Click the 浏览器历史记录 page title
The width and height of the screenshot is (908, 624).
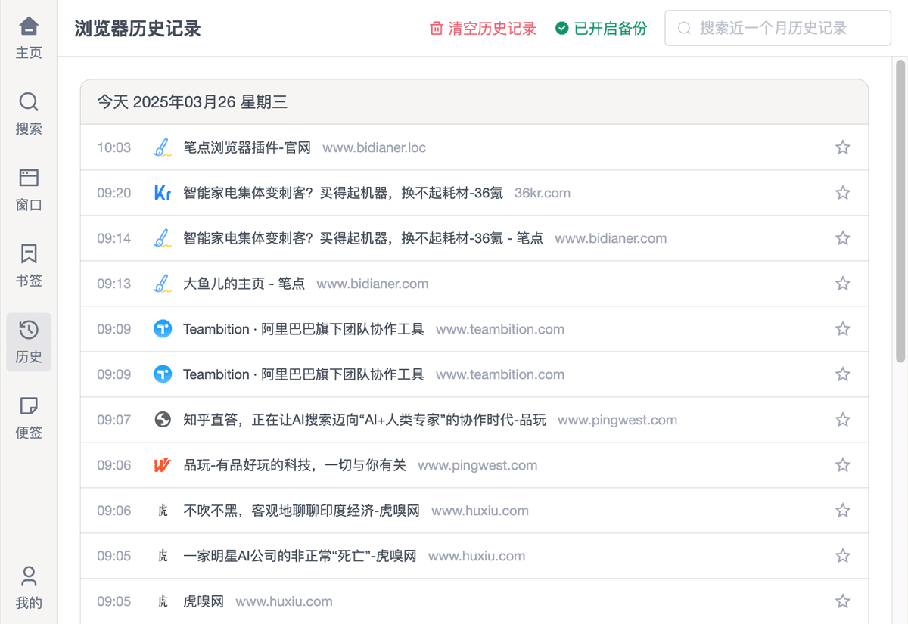coord(138,29)
